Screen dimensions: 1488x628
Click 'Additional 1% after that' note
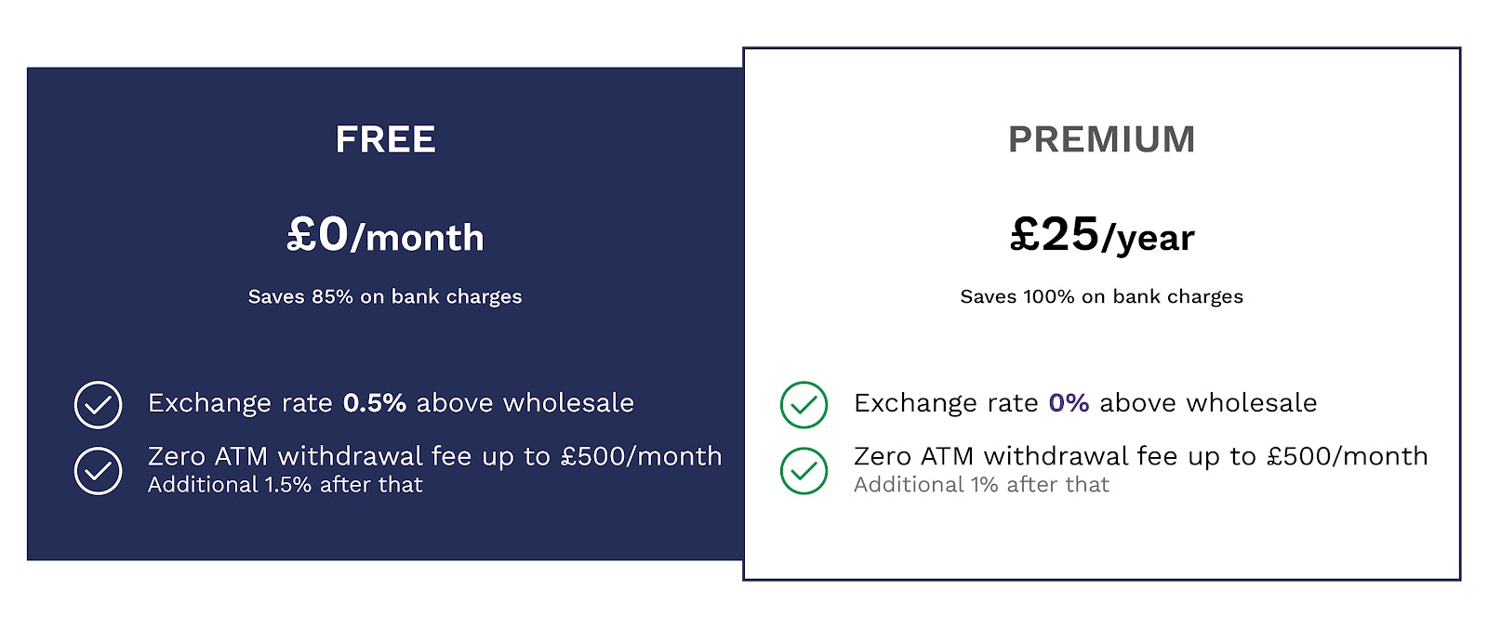pos(981,485)
